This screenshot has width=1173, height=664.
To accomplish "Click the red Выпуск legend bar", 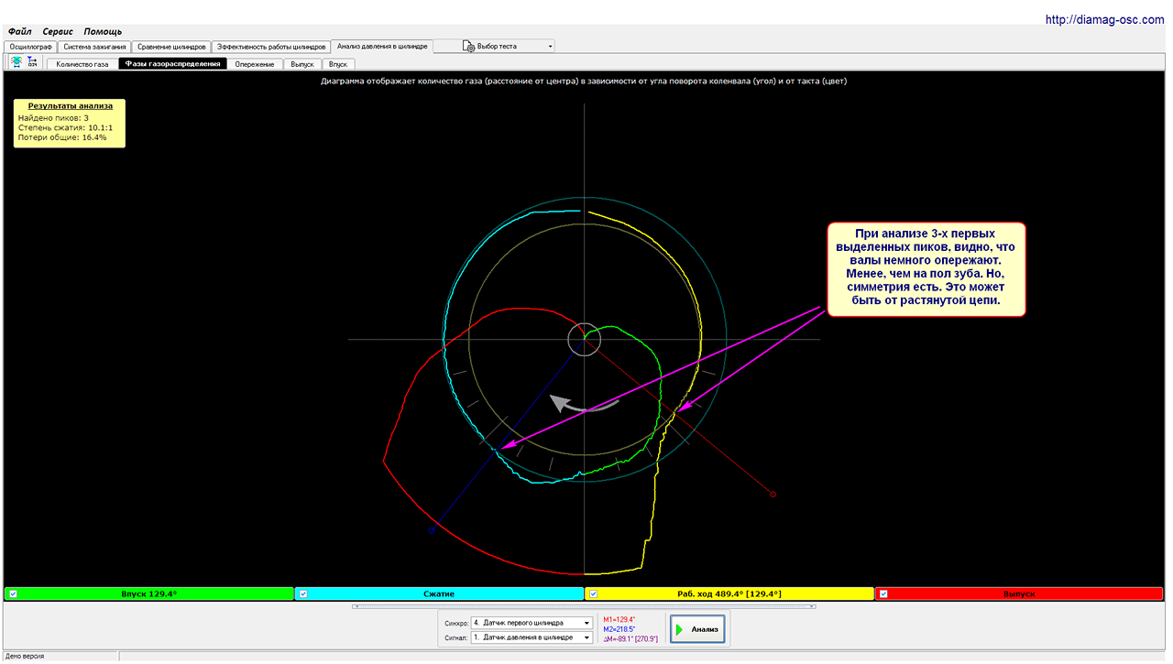I will [1019, 593].
